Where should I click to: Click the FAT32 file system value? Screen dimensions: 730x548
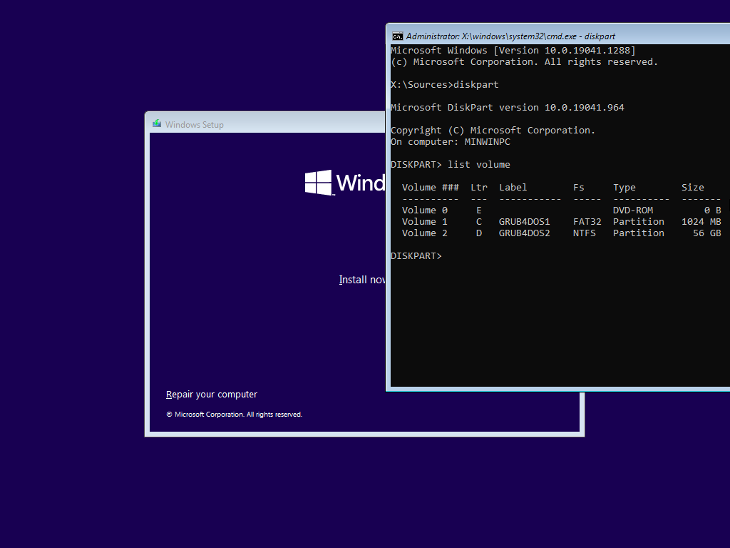click(587, 222)
